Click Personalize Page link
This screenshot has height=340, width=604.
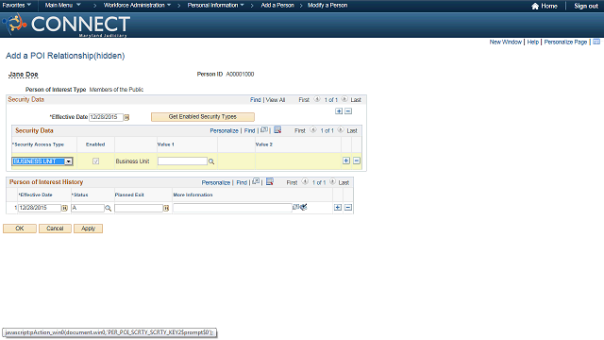(x=565, y=42)
